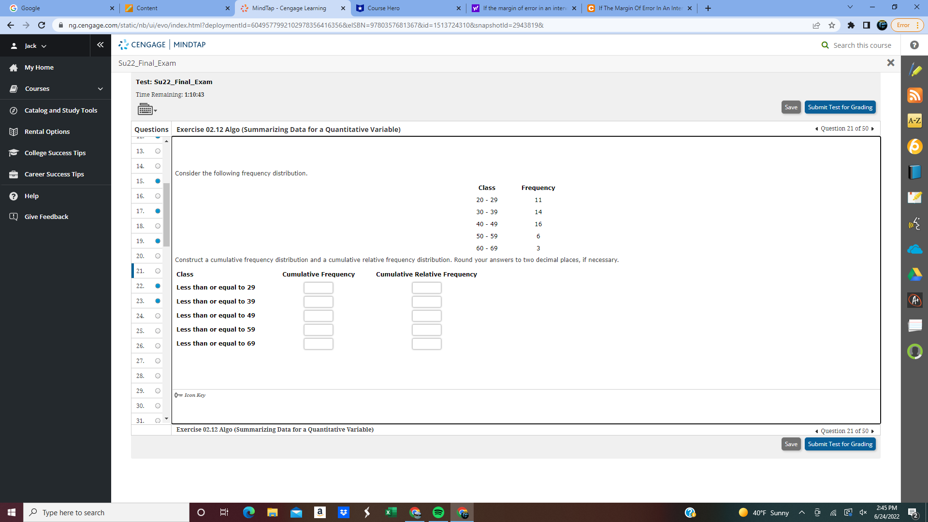Expand the Courses section in left navigation
928x522 pixels.
click(56, 88)
